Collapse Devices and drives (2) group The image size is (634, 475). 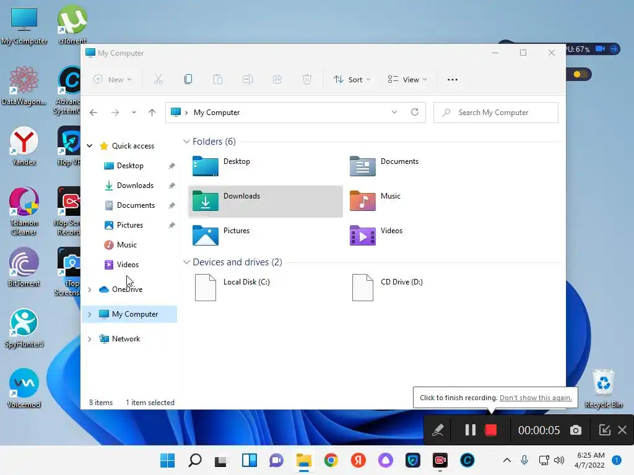coord(186,262)
